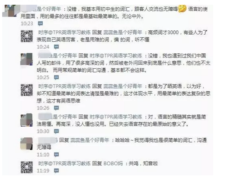
Task: Open the reply bubble icon beside 11:19
Action: pos(56,171)
